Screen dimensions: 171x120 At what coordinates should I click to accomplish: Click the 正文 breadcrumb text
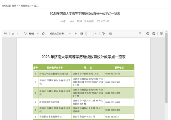tap(36, 6)
